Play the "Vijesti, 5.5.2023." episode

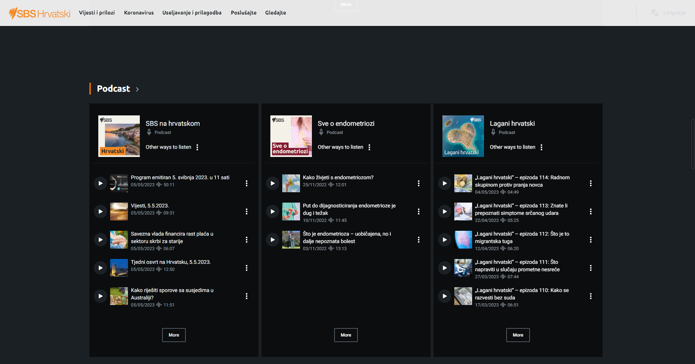coord(100,211)
